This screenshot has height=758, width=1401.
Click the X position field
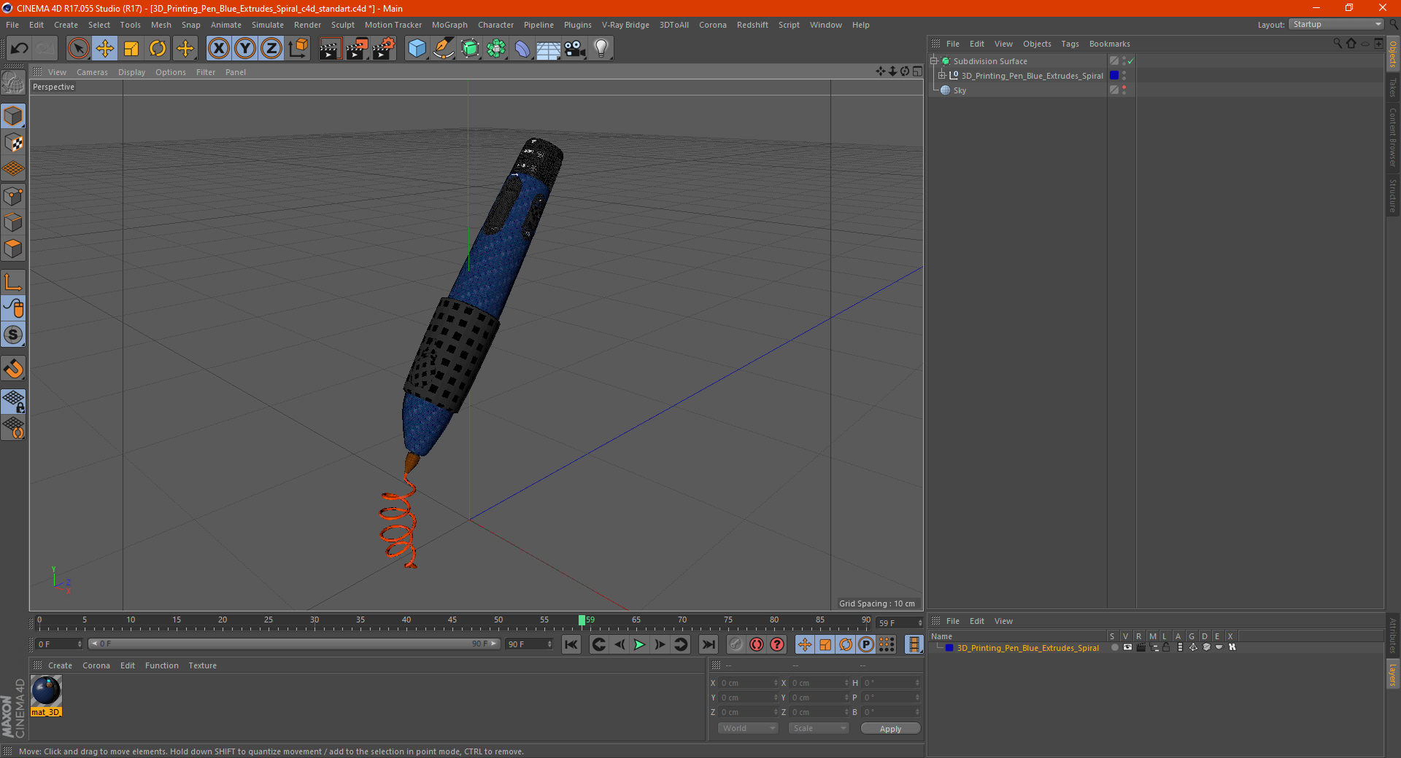[x=747, y=684]
